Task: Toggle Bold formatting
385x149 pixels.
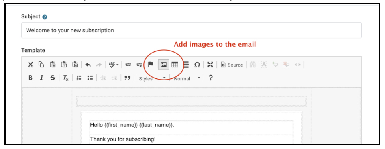Action: [30, 78]
